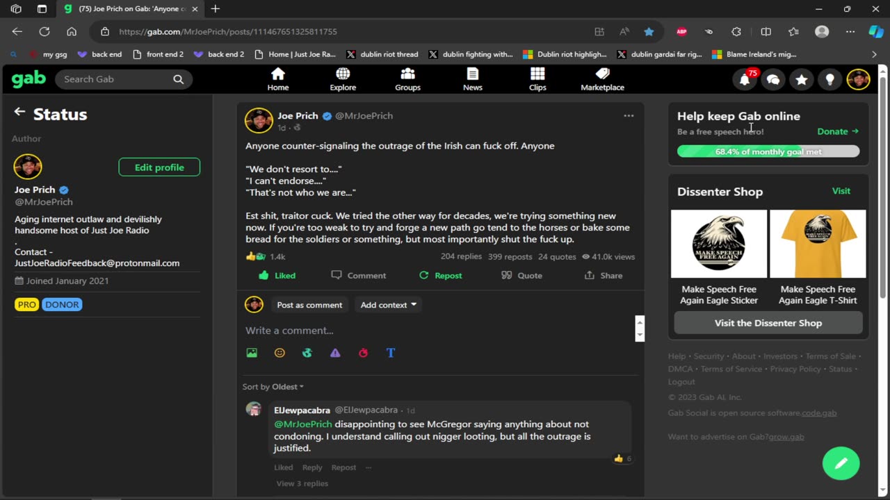Open the Sort by Oldest dropdown
This screenshot has height=500, width=890.
[273, 387]
